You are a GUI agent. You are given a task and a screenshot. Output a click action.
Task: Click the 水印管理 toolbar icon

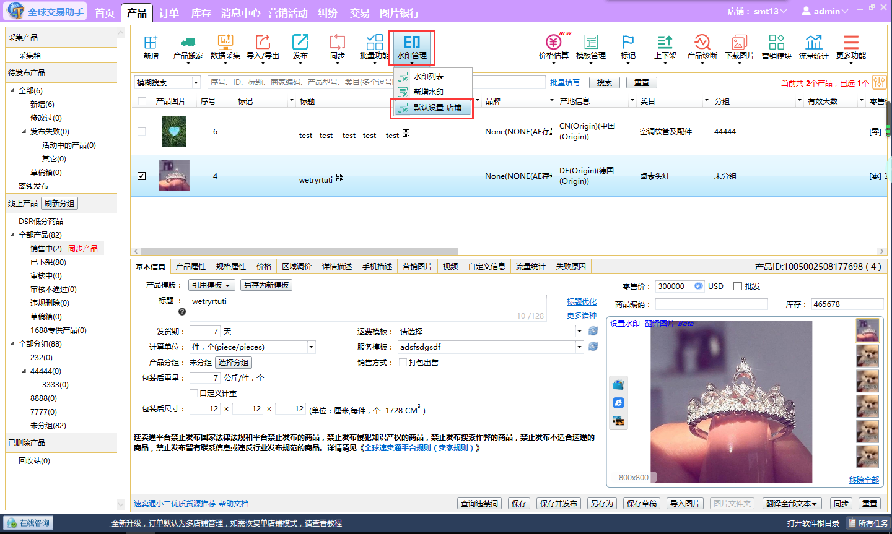tap(412, 47)
